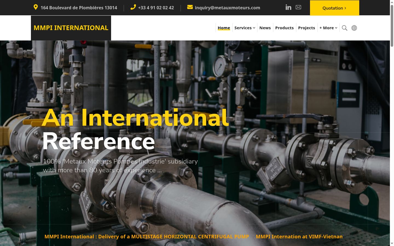Open the Projects page
This screenshot has width=394, height=246.
click(306, 28)
